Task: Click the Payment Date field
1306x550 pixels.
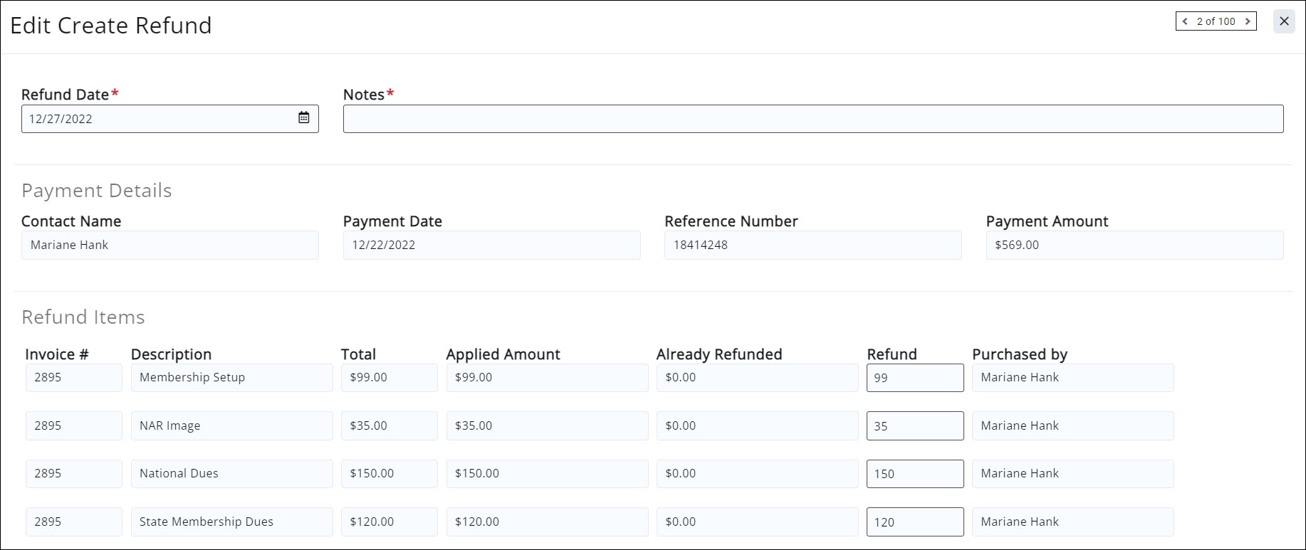Action: [x=491, y=245]
